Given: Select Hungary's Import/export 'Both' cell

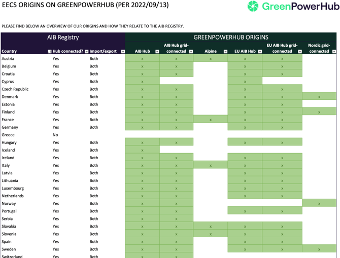Looking at the screenshot, I should click(x=94, y=142).
